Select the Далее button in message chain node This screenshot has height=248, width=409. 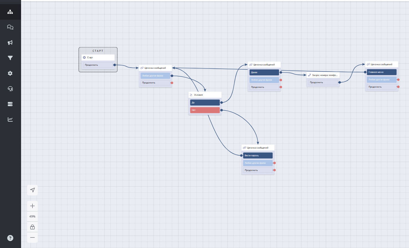tap(264, 72)
